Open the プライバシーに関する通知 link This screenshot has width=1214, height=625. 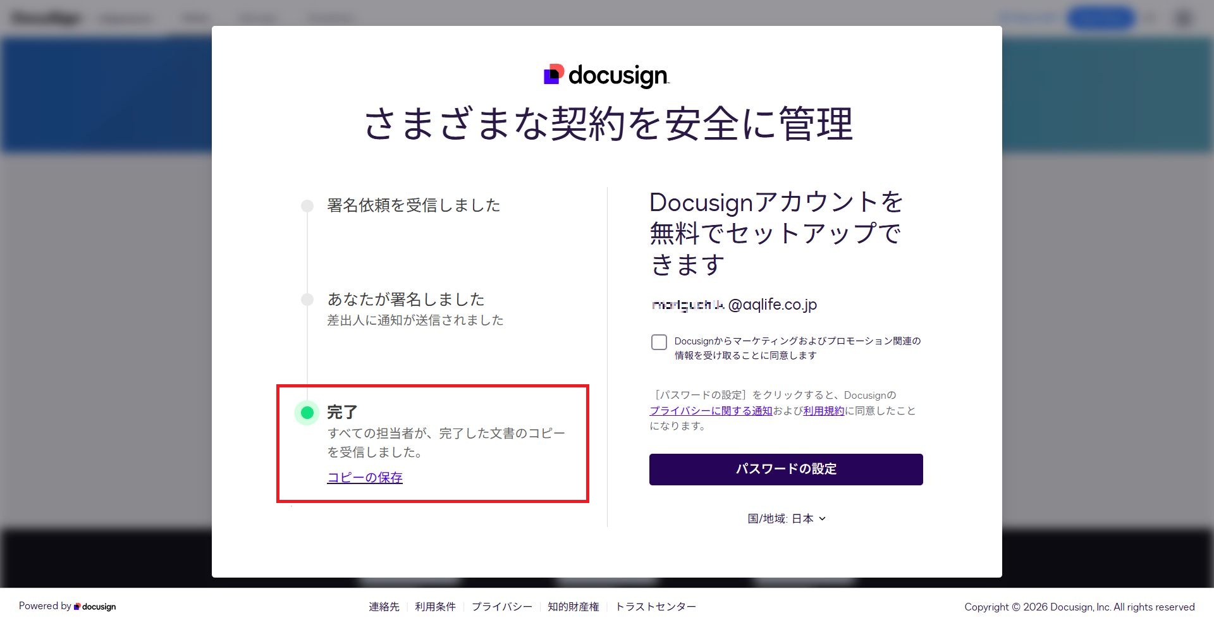point(711,411)
